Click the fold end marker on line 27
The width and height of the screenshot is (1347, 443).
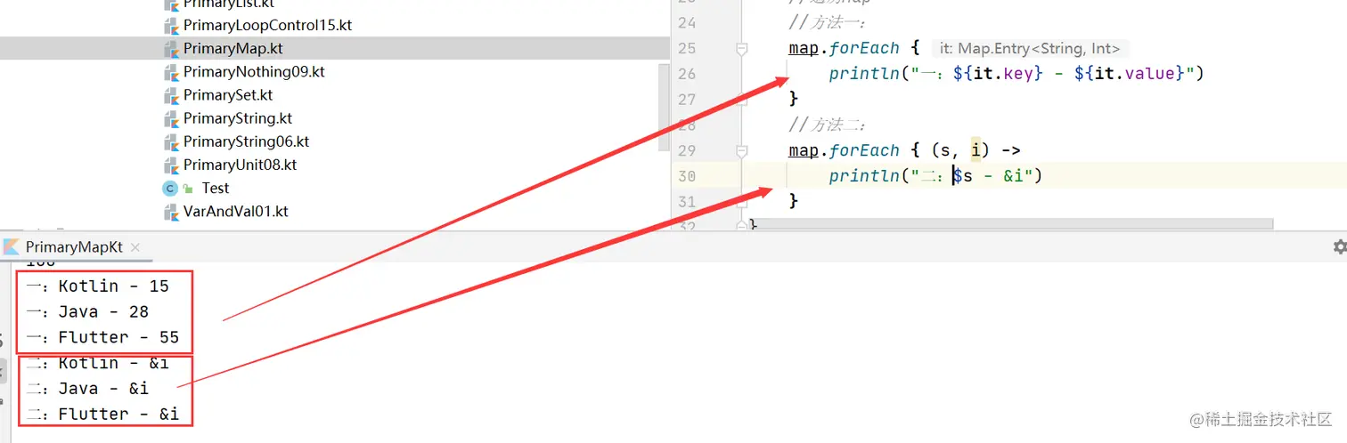(x=741, y=99)
